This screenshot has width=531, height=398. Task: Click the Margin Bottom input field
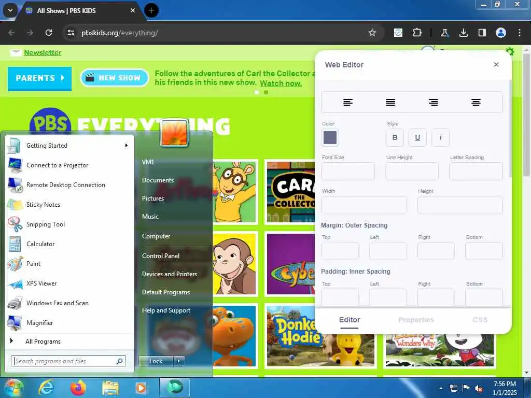tap(484, 251)
